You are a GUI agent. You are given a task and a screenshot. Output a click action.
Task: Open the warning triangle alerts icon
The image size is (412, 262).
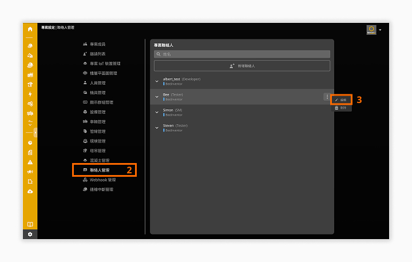[x=30, y=162]
